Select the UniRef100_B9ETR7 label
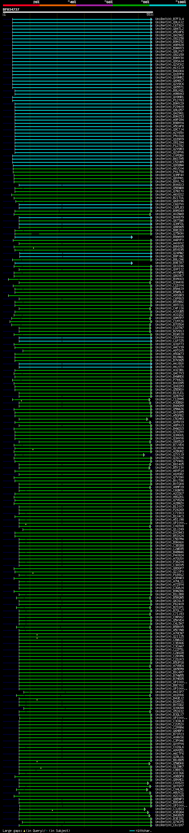Viewport: 189px width, 833px height. click(x=170, y=263)
